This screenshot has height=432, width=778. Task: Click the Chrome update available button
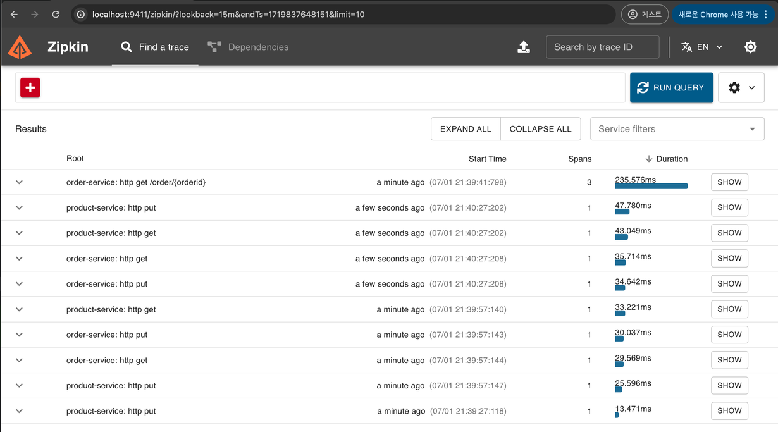[x=723, y=14]
